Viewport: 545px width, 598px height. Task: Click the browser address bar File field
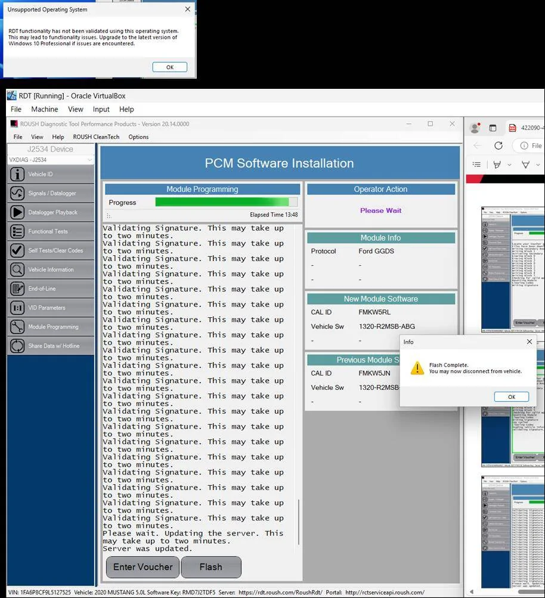pyautogui.click(x=530, y=145)
